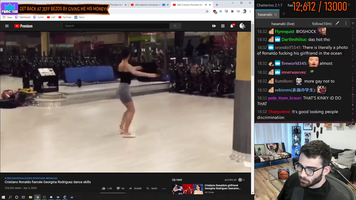Click the hasanabi (live) split header
Viewport: 356px width, 200px height.
click(x=283, y=23)
